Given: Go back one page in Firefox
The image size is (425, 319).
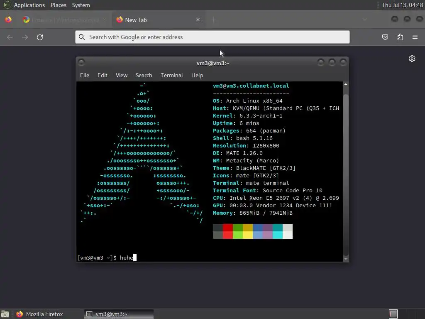Looking at the screenshot, I should (x=10, y=37).
